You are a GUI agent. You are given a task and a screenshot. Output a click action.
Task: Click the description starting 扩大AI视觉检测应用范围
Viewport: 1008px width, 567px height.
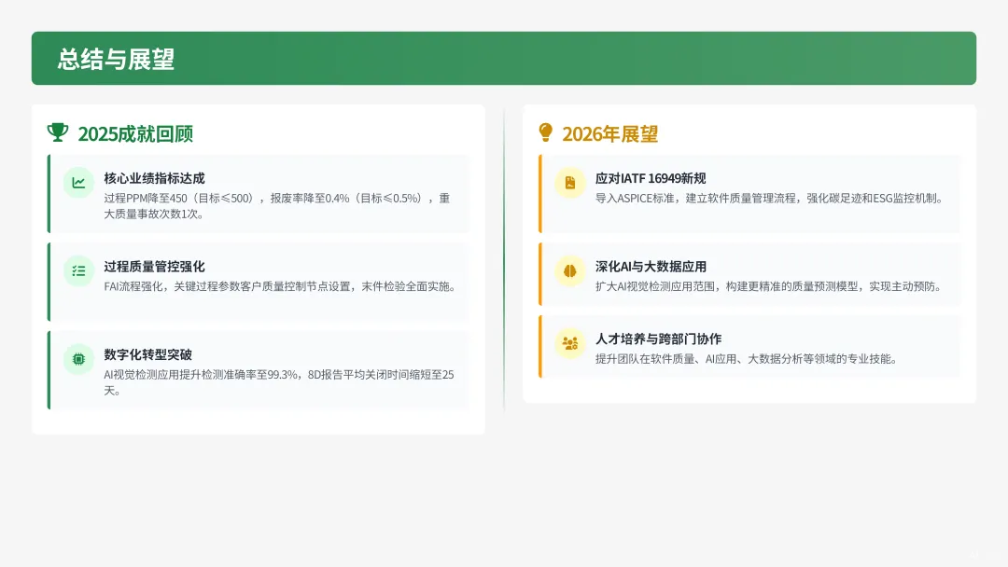pyautogui.click(x=770, y=286)
